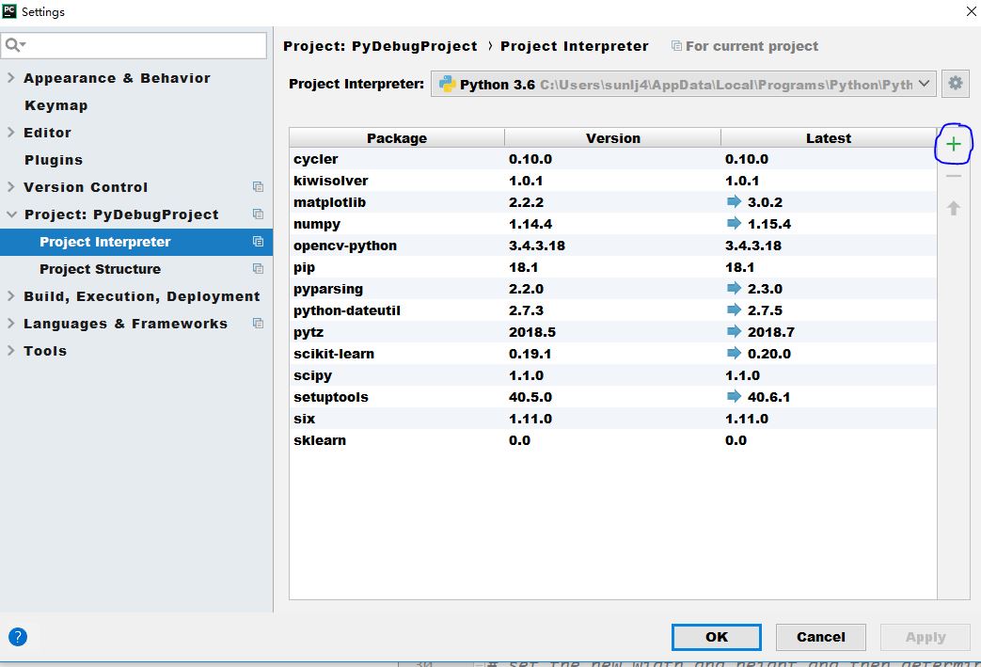Image resolution: width=981 pixels, height=667 pixels.
Task: Click setuptools latest version 40.6.1
Action: (x=769, y=397)
